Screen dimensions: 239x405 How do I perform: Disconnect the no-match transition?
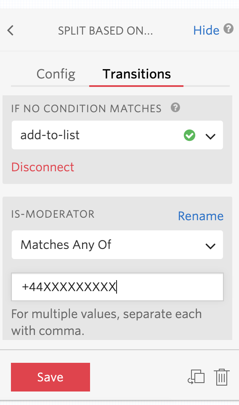click(43, 167)
